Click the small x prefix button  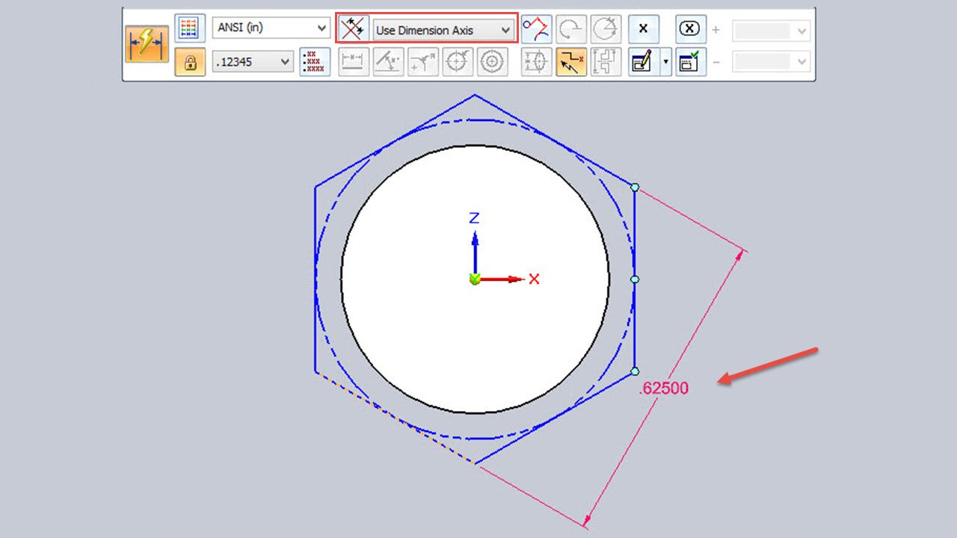tap(643, 29)
